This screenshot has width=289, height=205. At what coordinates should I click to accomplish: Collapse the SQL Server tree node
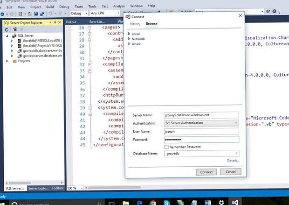tap(7, 36)
